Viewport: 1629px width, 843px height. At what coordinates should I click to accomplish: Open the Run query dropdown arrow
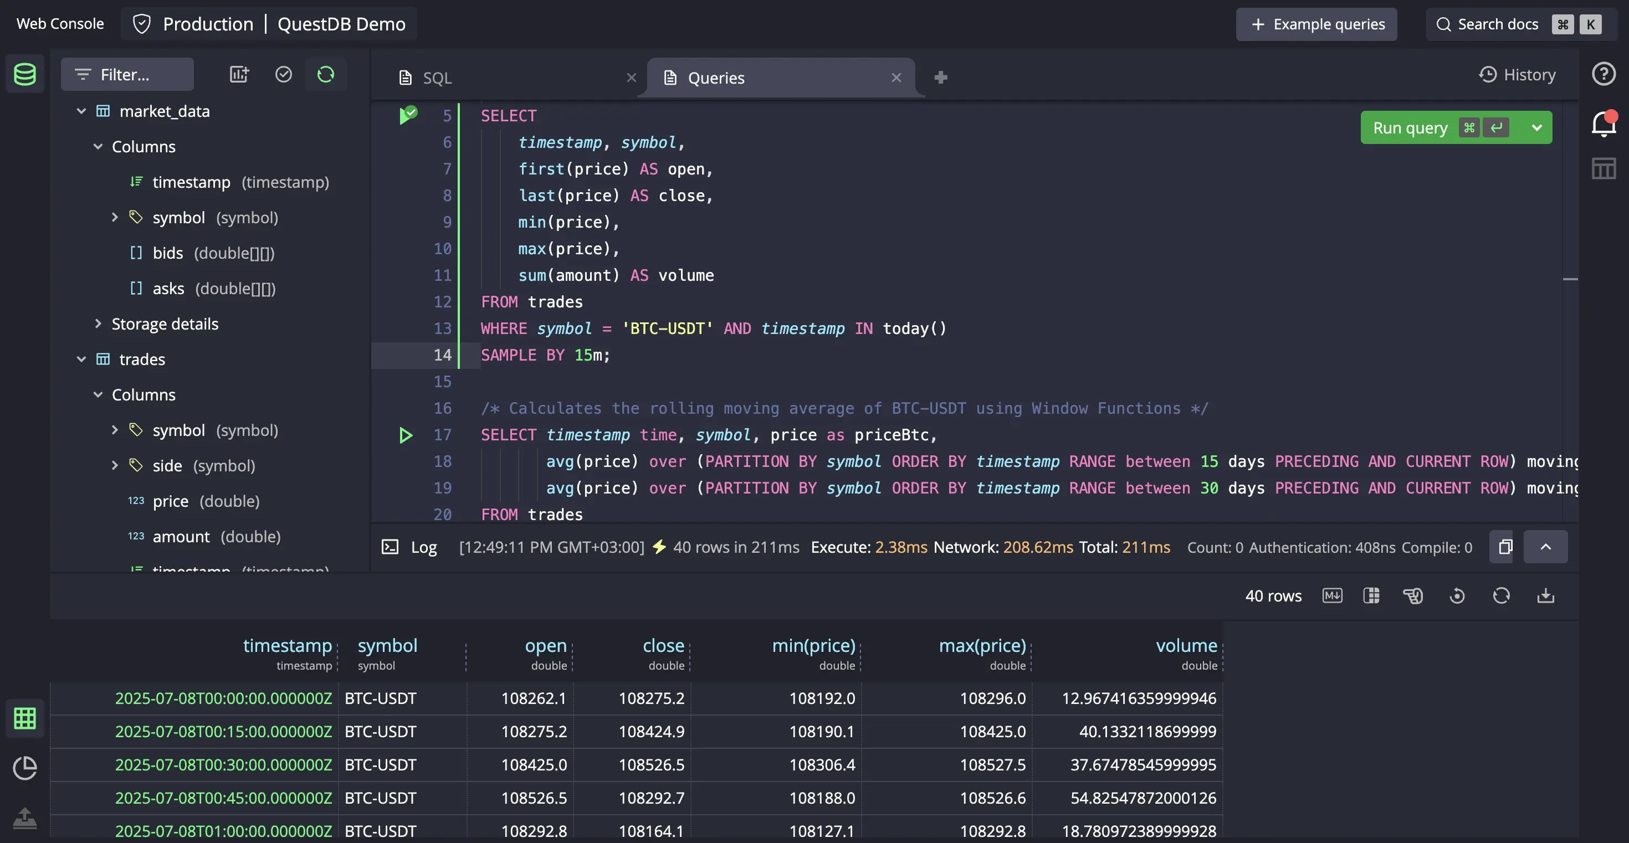pos(1536,127)
